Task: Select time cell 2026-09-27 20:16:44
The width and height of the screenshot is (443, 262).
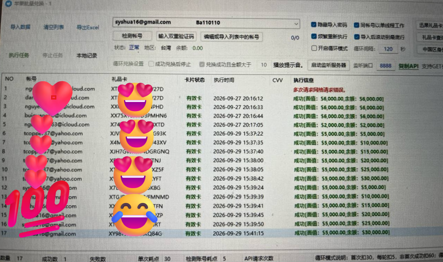Action: [x=238, y=116]
